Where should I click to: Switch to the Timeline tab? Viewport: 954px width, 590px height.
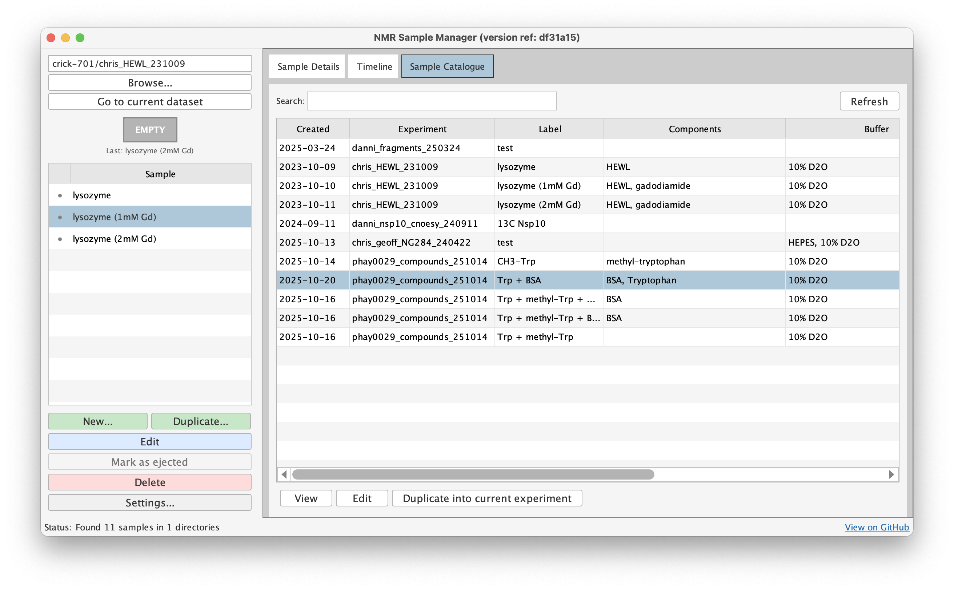point(373,66)
